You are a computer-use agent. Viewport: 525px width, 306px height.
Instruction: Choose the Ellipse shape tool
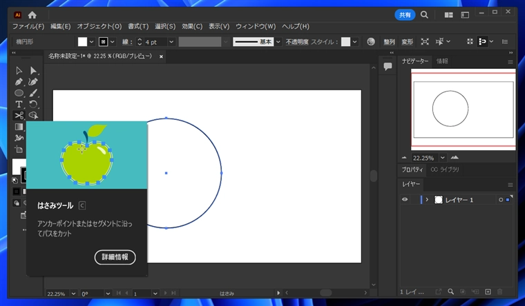[19, 93]
